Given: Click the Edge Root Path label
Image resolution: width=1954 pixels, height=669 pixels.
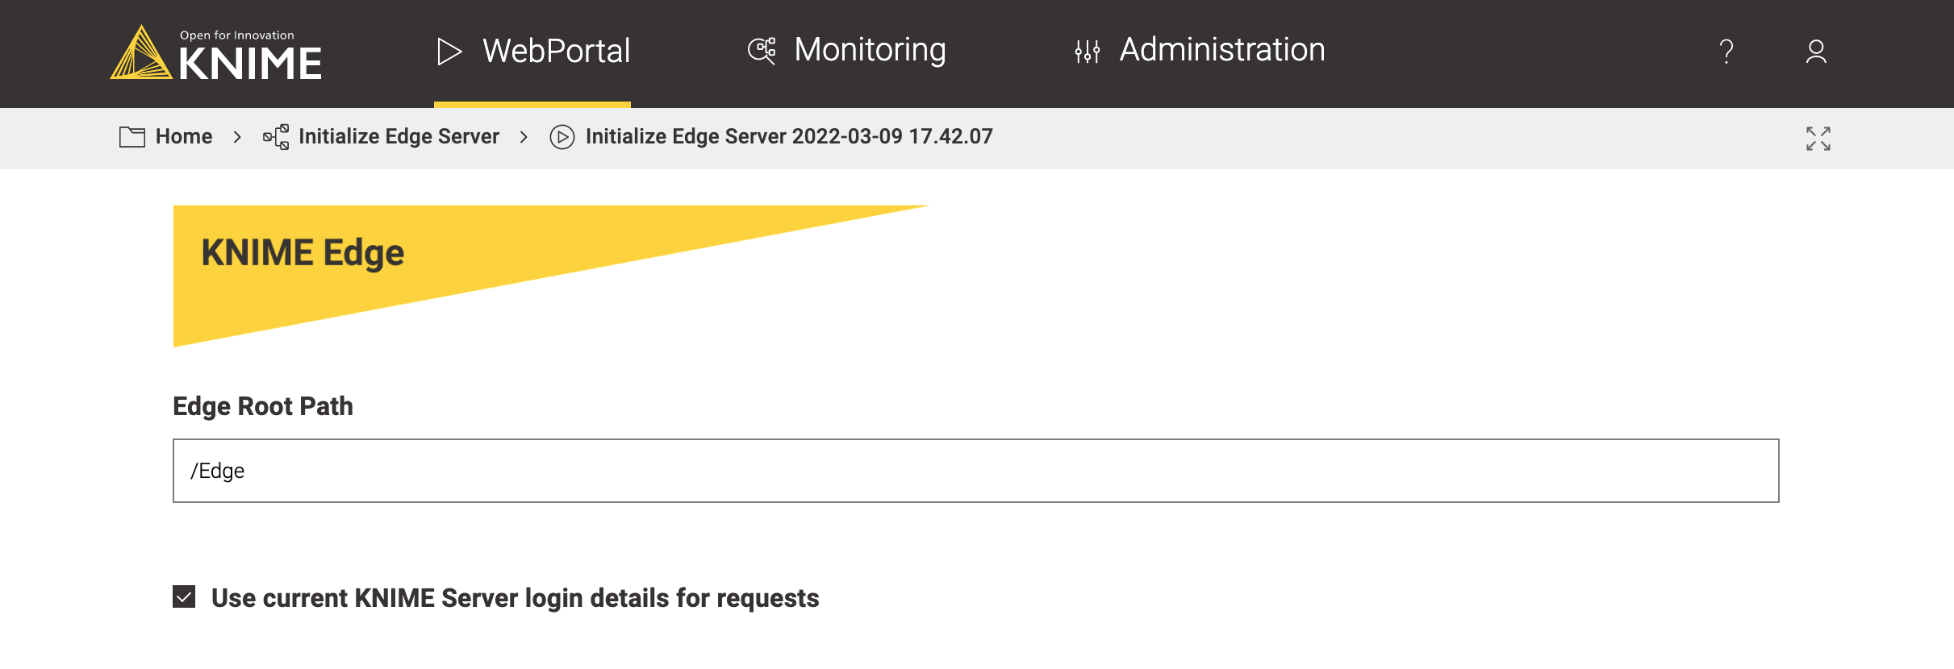Looking at the screenshot, I should [263, 406].
